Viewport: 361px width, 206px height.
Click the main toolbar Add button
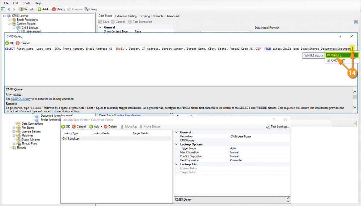43,9
